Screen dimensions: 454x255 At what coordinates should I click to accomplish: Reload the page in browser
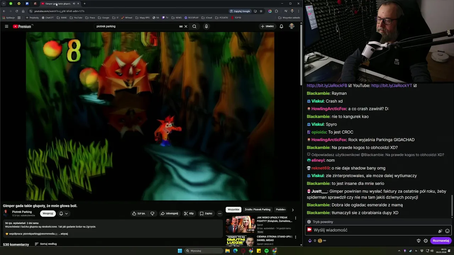tap(17, 11)
